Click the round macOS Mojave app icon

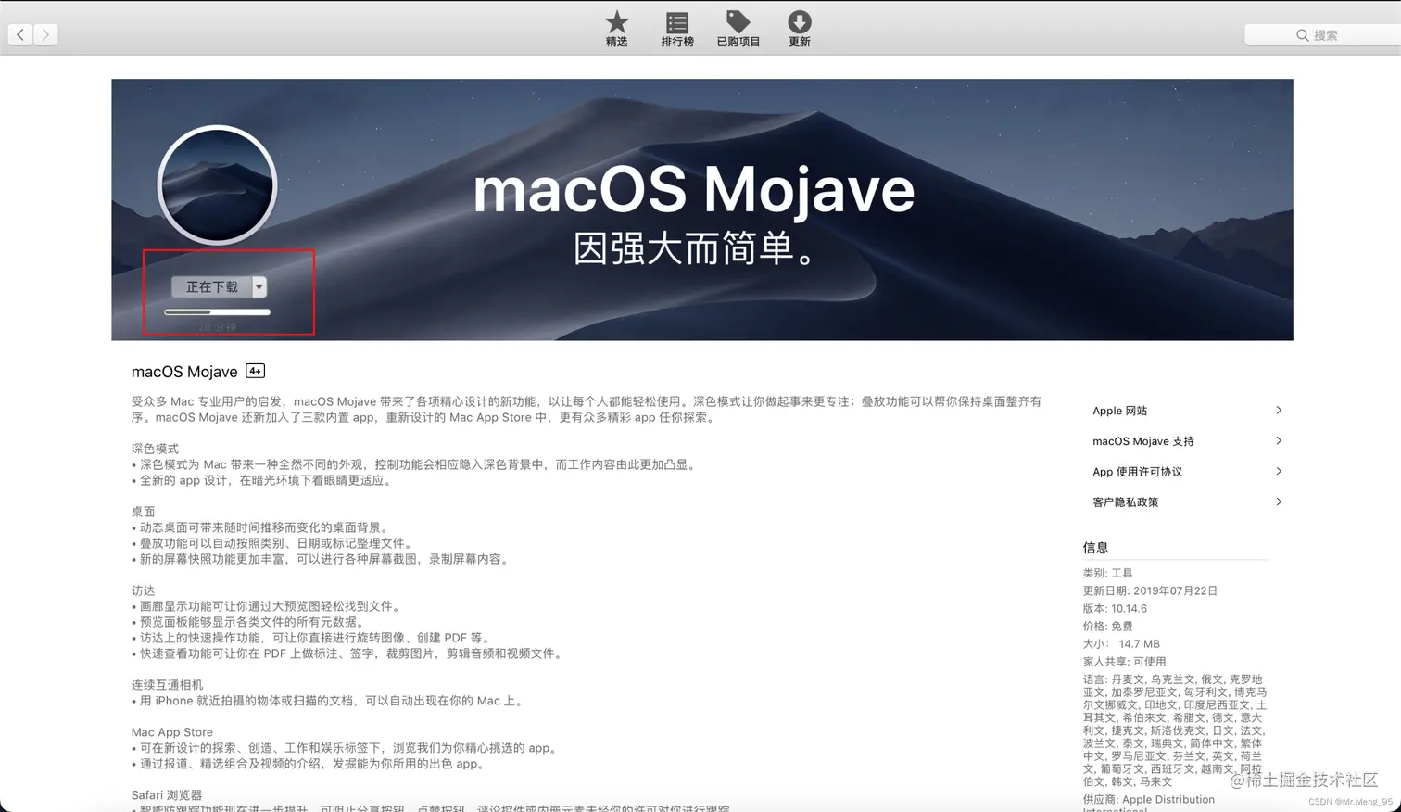217,184
